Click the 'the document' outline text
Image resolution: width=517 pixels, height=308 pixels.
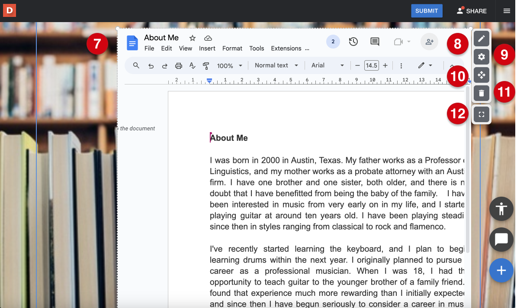click(138, 128)
